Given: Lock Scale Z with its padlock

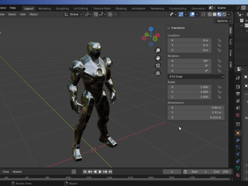Looking at the screenshot, I should [x=219, y=97].
